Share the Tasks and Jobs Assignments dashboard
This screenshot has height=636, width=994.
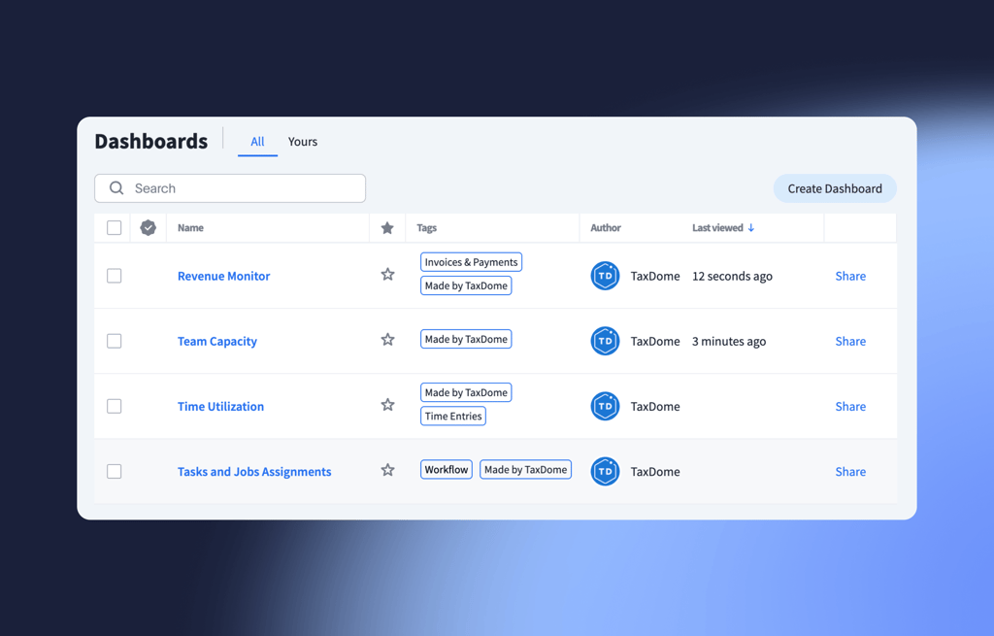850,471
